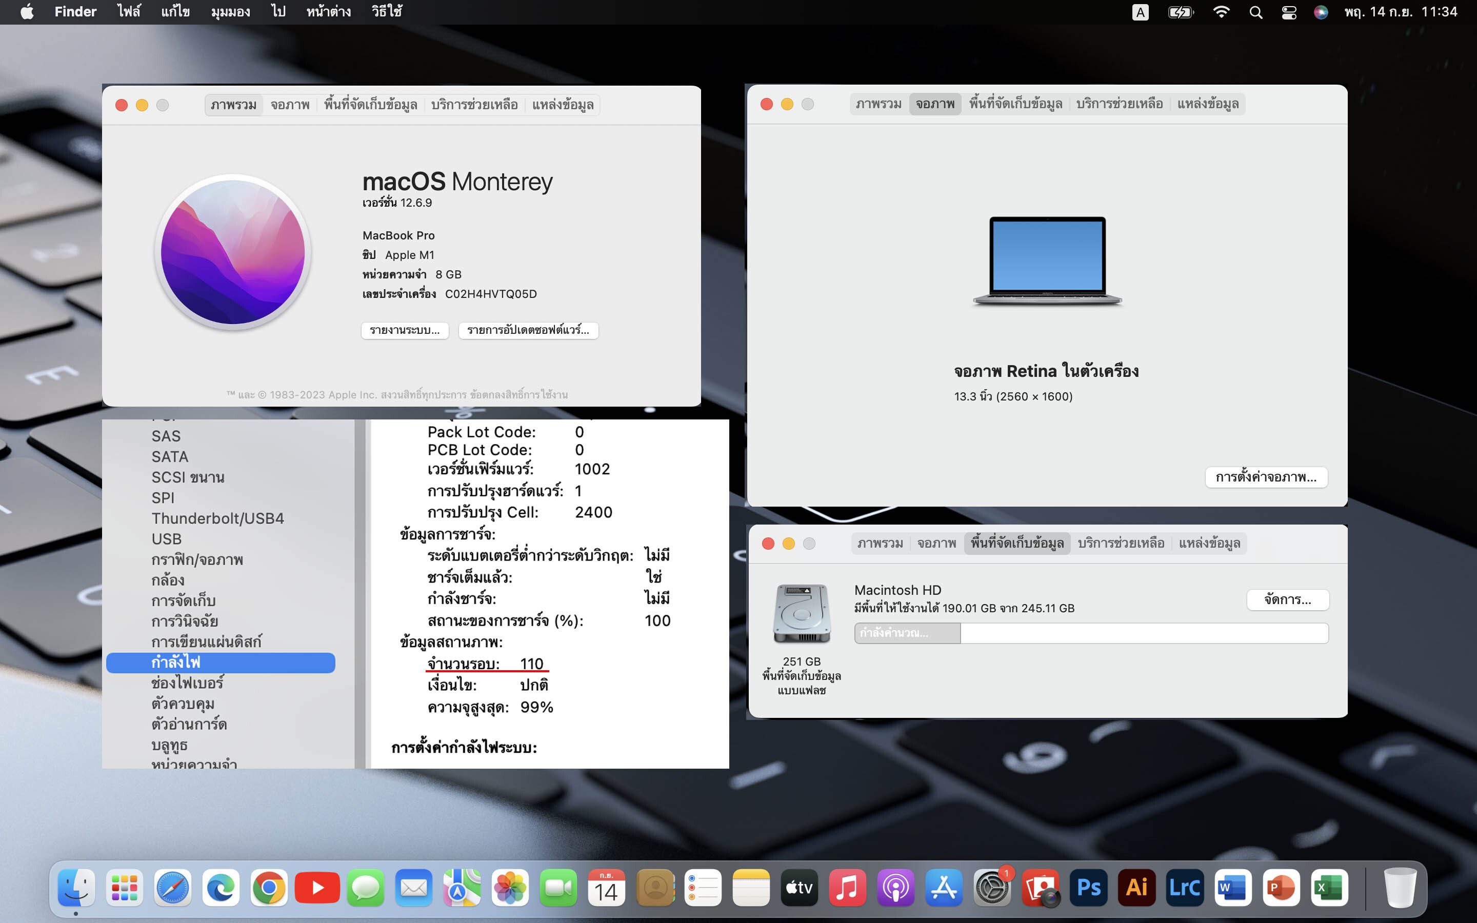Open the input source A menu

pos(1140,12)
